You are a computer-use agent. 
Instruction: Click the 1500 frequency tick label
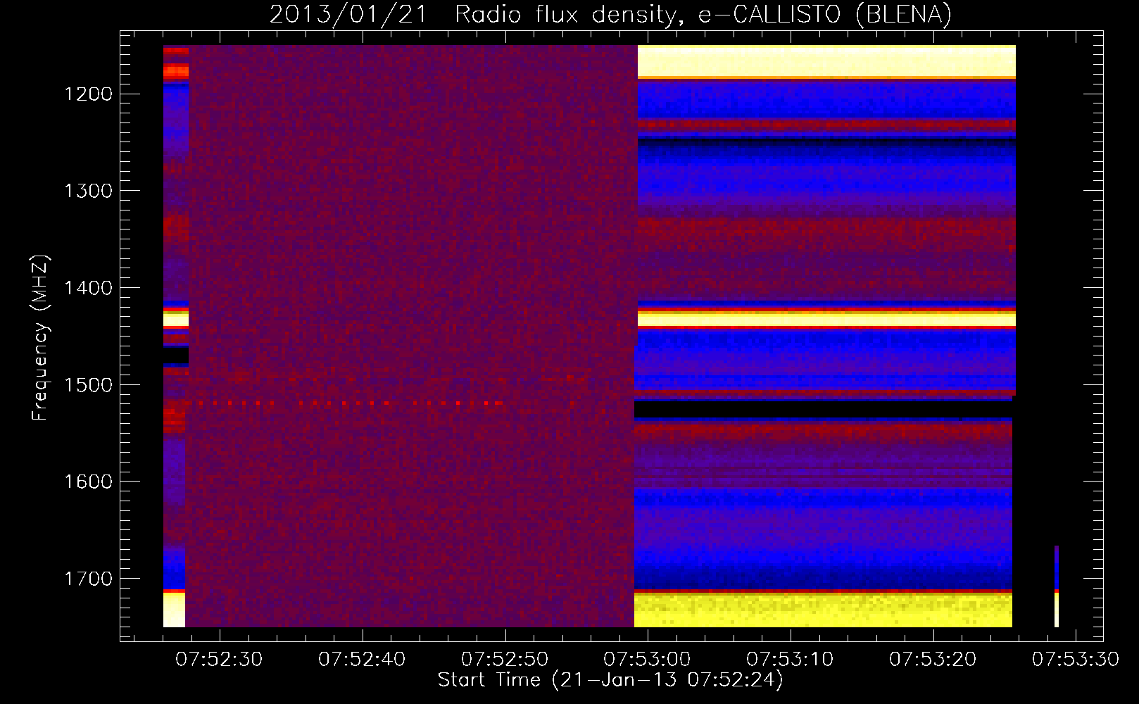[x=88, y=385]
